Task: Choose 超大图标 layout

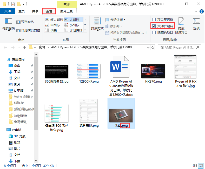Action: (54, 19)
